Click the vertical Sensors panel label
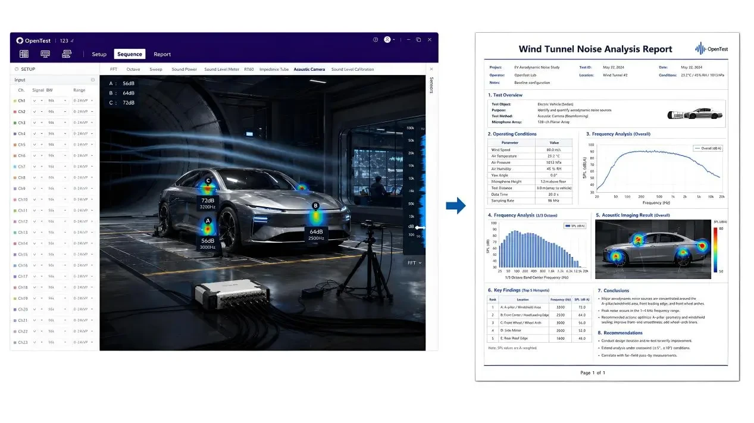754x423 pixels. coord(431,85)
